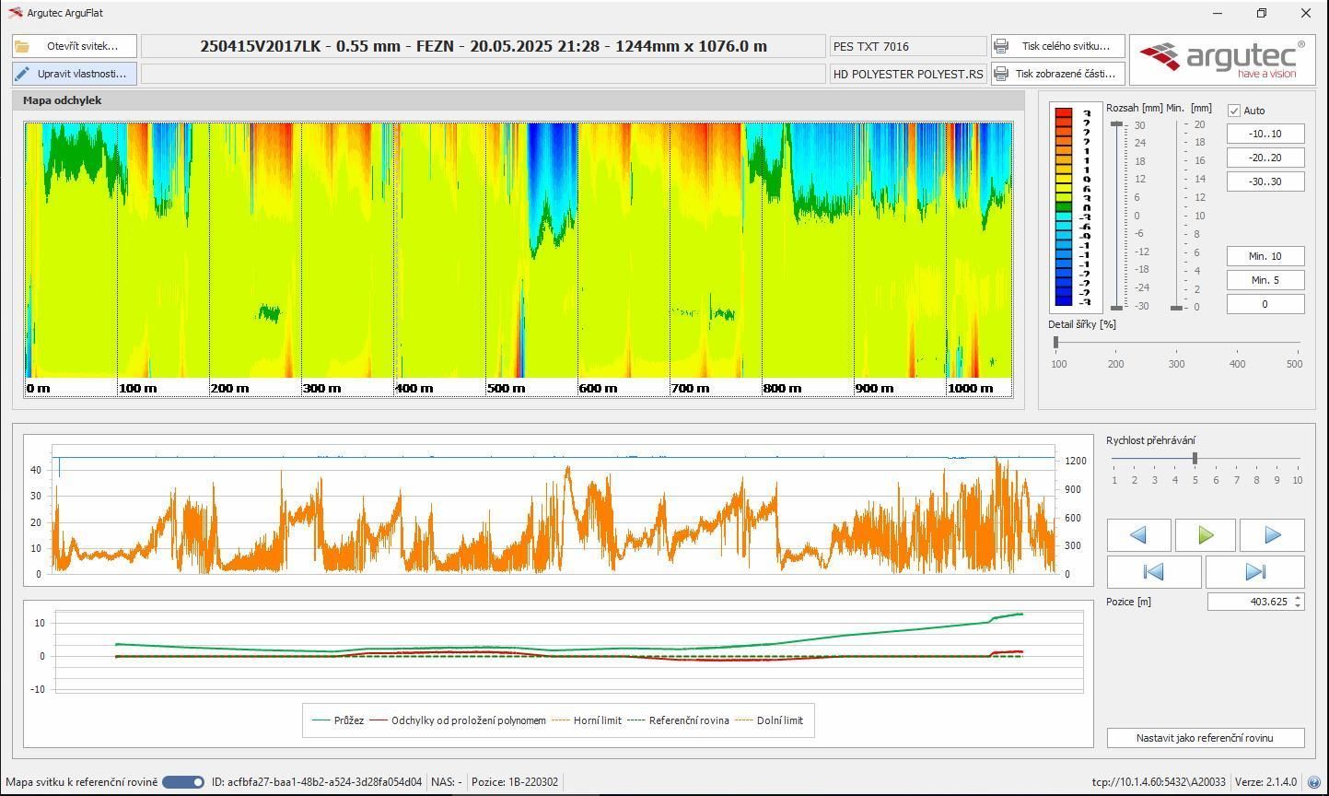Click the 1000 m marker on map
This screenshot has width=1329, height=796.
point(971,388)
